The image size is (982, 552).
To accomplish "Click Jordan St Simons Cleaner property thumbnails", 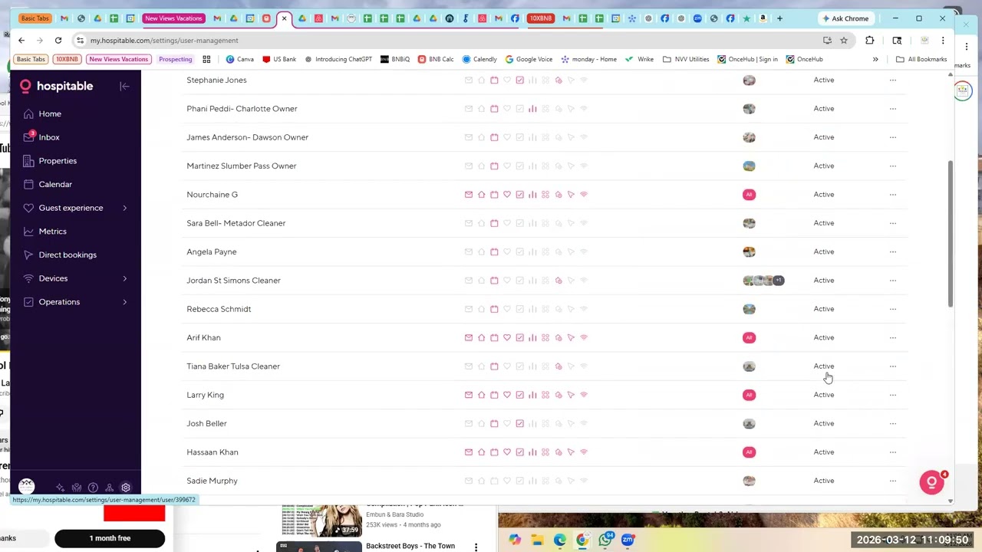I will click(763, 281).
